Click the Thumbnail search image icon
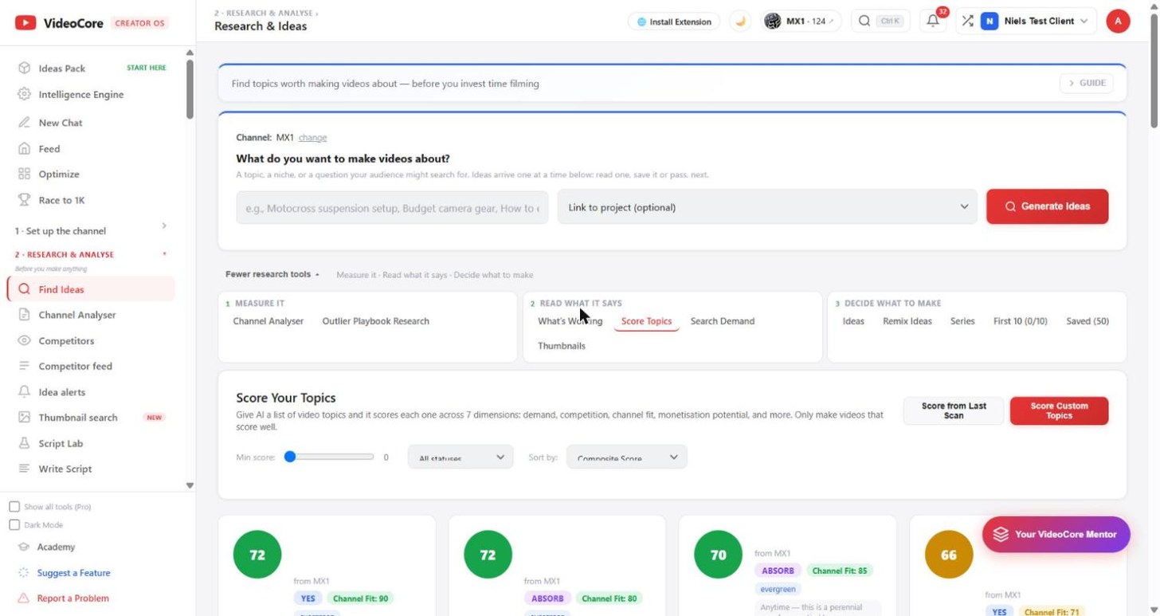1160x616 pixels. (24, 418)
